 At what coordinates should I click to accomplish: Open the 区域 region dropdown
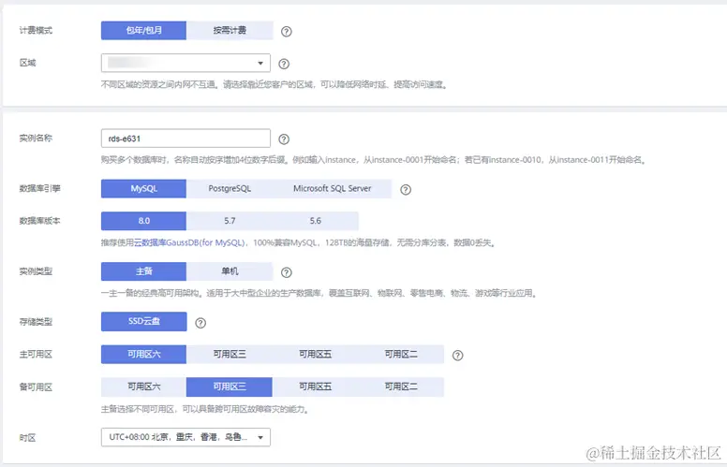point(185,63)
